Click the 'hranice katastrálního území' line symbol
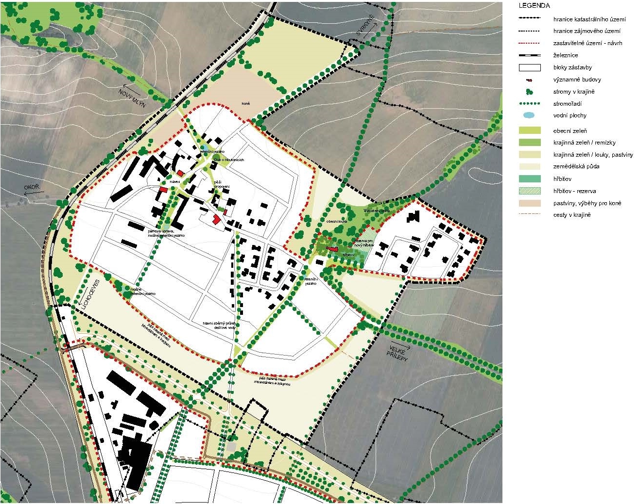Screen dimensions: 639x504 pos(529,19)
